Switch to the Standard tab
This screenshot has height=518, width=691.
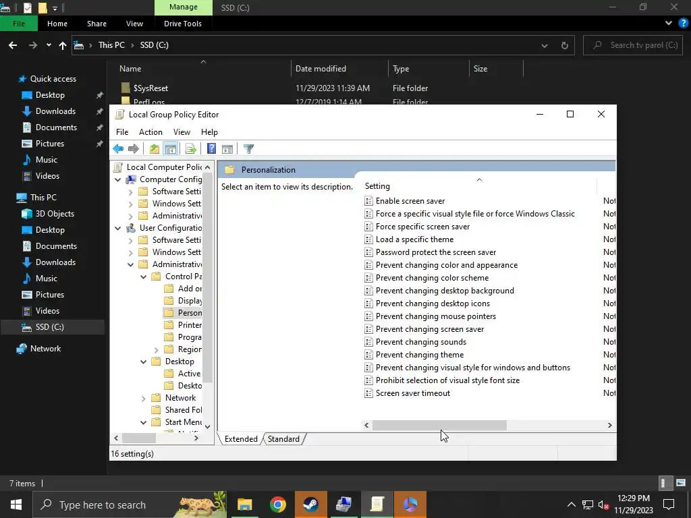pos(283,439)
